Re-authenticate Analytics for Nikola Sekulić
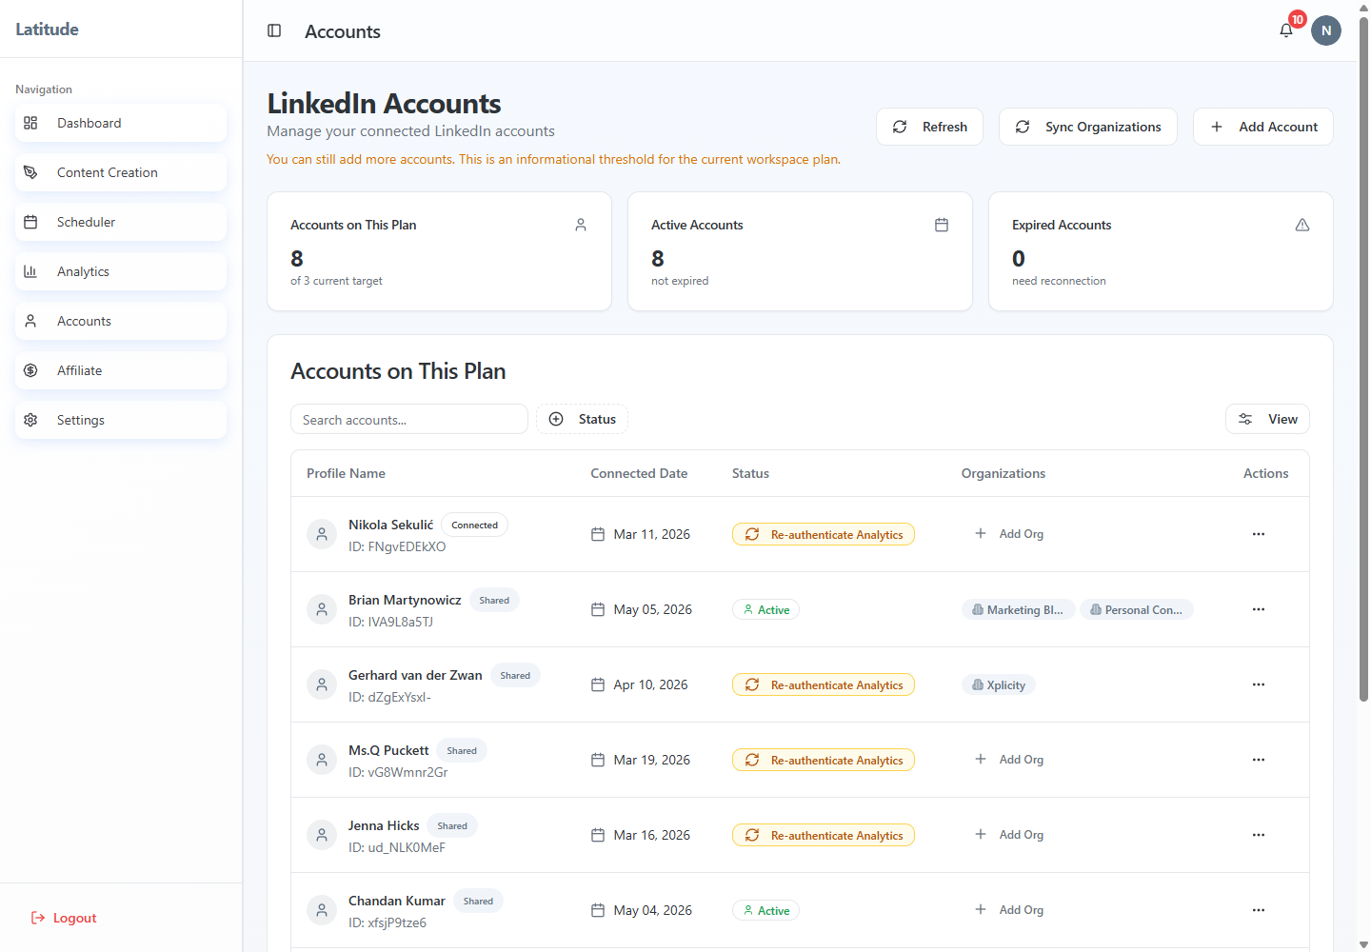 click(x=824, y=534)
